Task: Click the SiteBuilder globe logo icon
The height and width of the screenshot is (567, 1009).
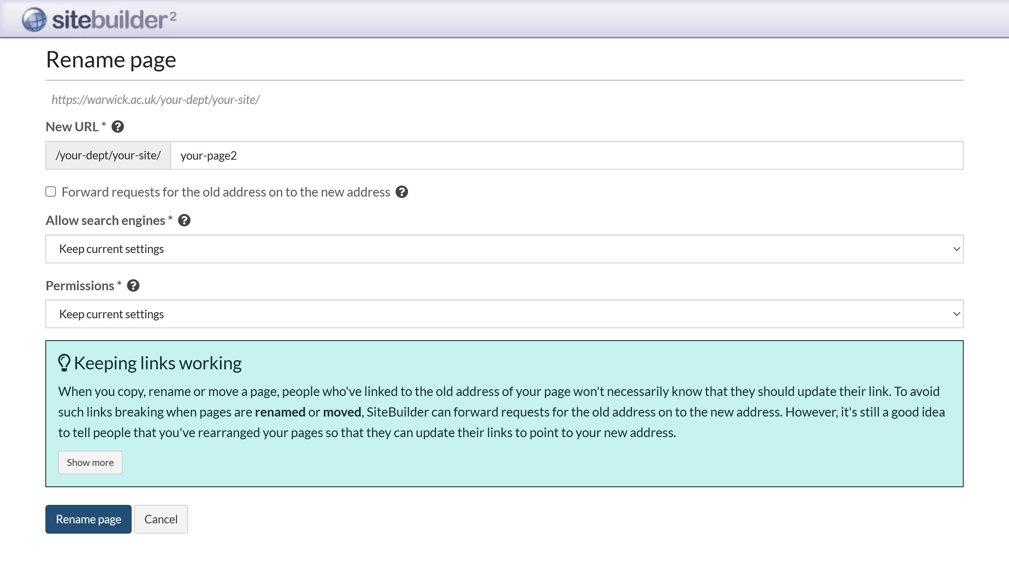Action: click(34, 20)
